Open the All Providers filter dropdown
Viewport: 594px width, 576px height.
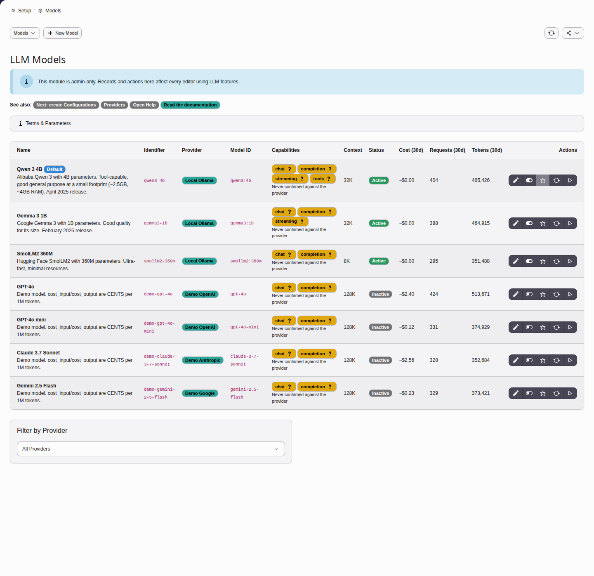pyautogui.click(x=151, y=449)
